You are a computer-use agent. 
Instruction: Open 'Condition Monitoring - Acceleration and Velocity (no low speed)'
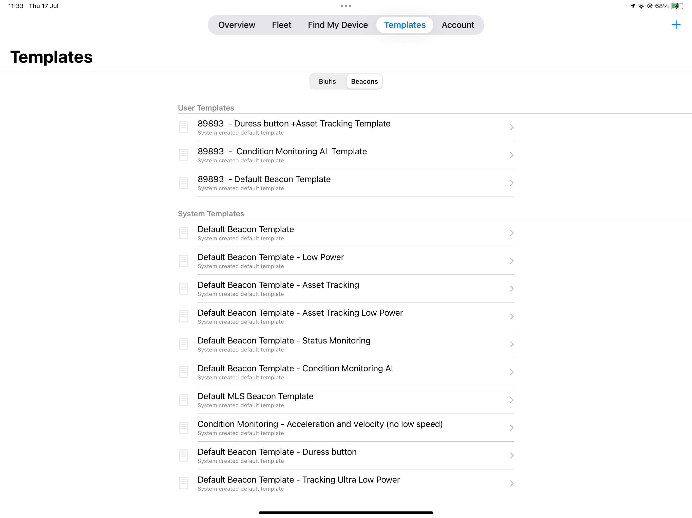pos(346,427)
